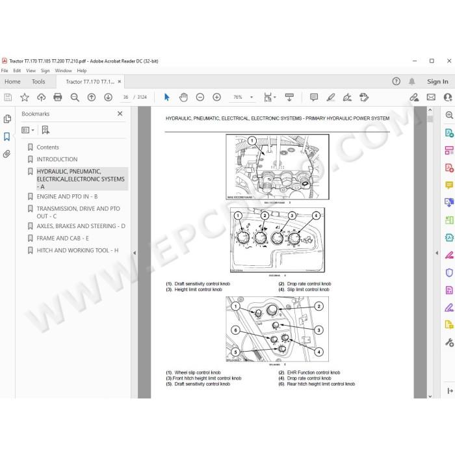Open the Contents bookmark
The width and height of the screenshot is (455, 455).
click(x=47, y=148)
